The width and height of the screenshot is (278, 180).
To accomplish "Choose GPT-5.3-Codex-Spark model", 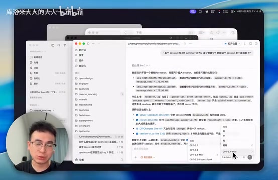I will (x=204, y=159).
